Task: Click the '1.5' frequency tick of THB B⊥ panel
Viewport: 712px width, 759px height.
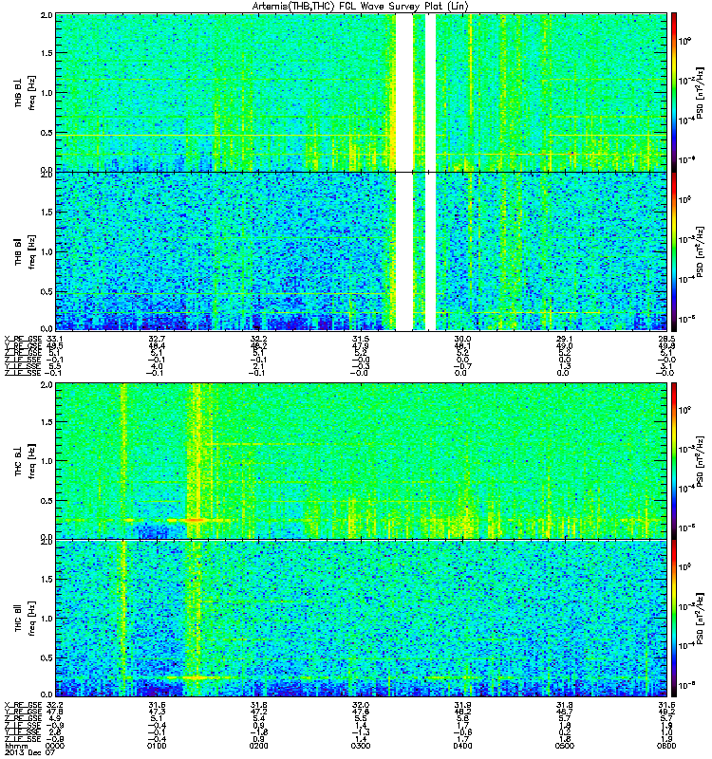Action: pyautogui.click(x=47, y=53)
